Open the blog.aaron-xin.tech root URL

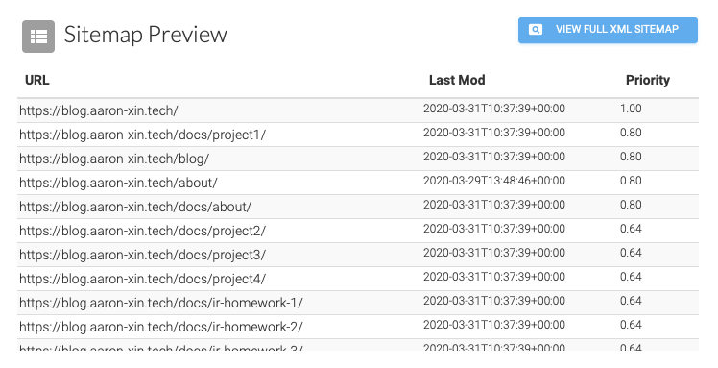(x=99, y=110)
